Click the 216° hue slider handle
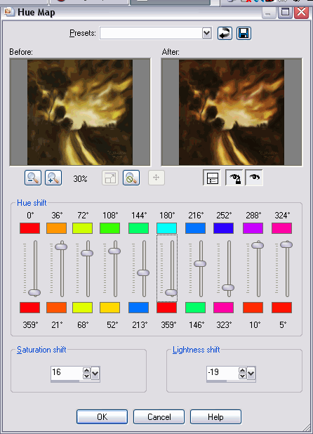Viewport: 313px width, 434px height. (200, 263)
